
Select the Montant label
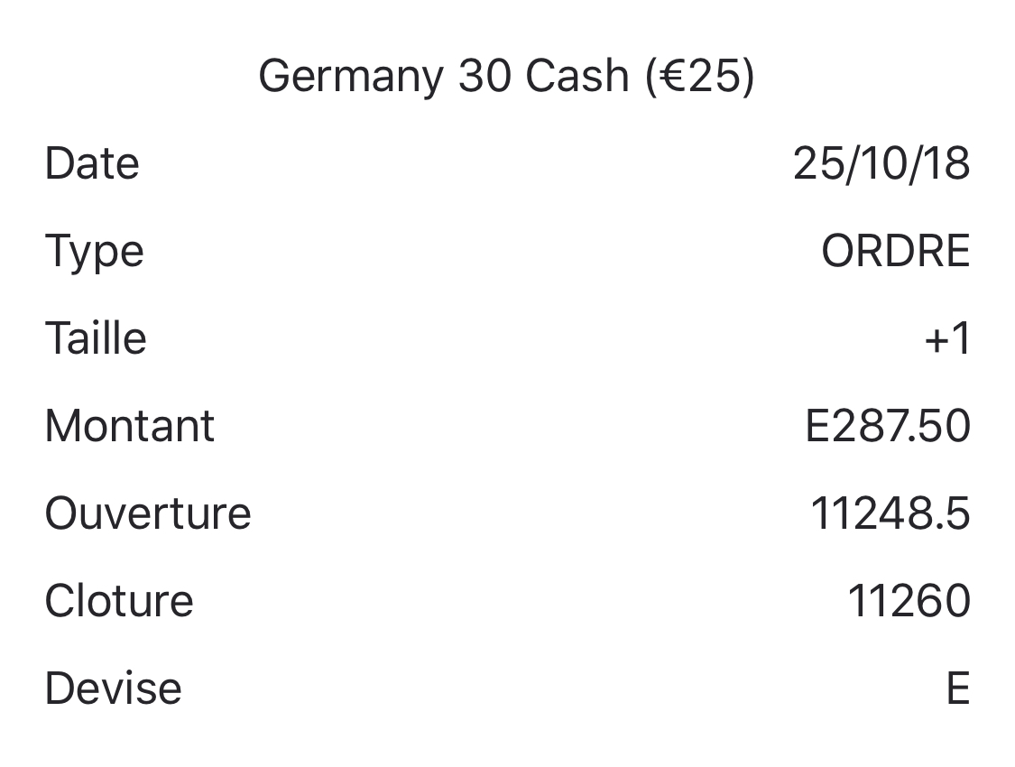[x=130, y=426]
